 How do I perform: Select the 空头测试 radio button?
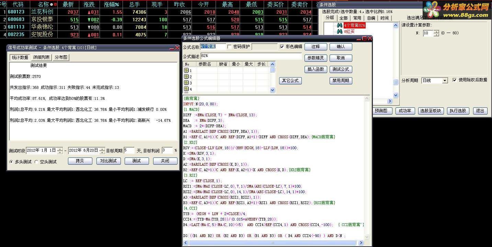[36, 162]
